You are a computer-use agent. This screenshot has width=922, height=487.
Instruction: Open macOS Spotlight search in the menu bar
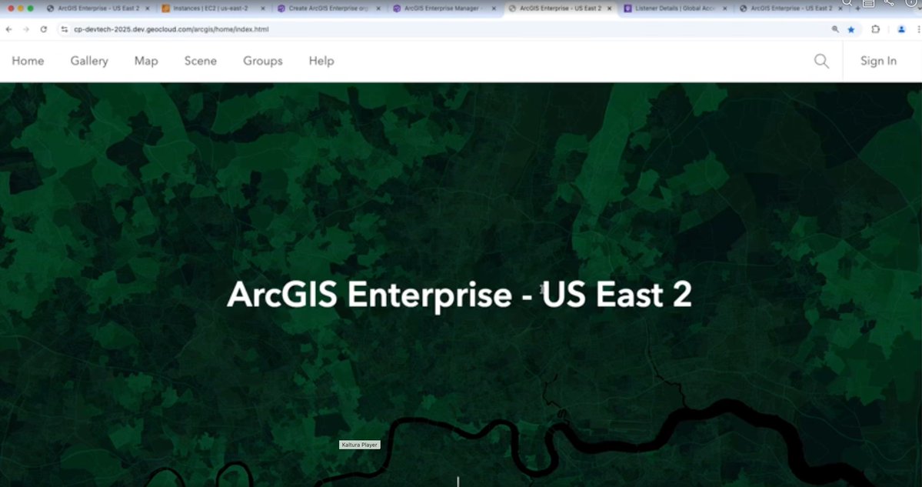(x=847, y=5)
